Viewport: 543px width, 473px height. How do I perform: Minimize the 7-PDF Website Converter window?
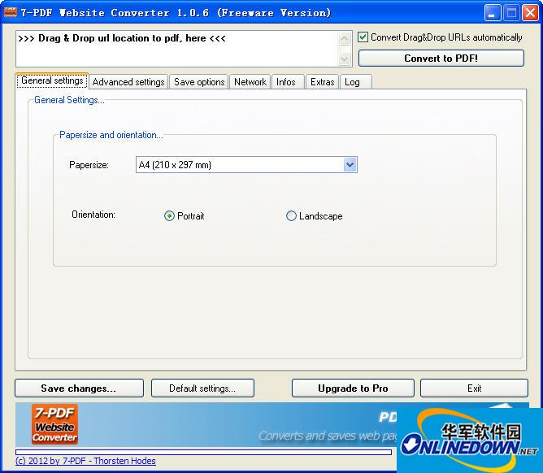(x=492, y=13)
